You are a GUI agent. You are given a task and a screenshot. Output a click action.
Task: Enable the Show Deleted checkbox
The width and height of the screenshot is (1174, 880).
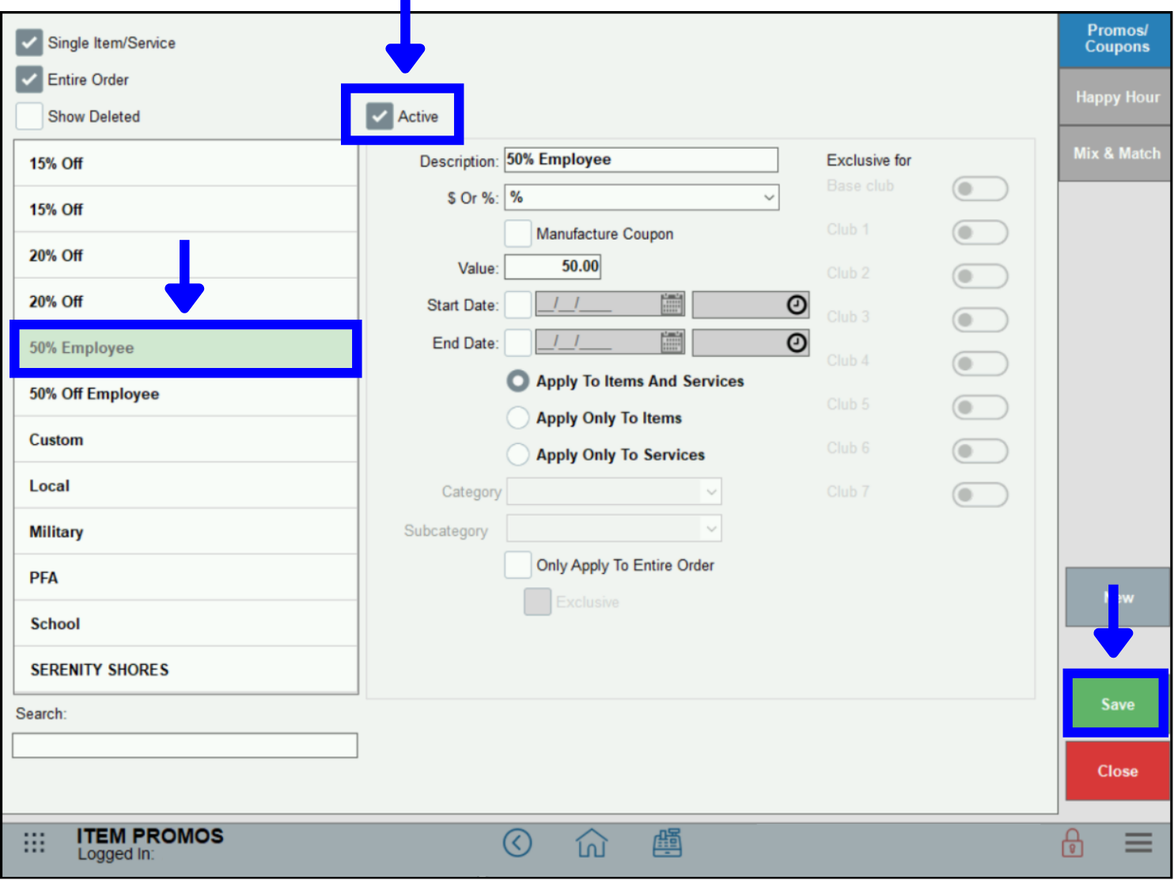click(29, 116)
